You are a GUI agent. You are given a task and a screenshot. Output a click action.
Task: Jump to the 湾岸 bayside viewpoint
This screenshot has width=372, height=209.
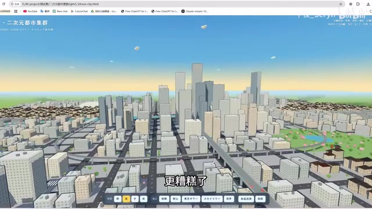click(x=229, y=199)
